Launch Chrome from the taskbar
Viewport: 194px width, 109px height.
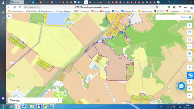click(x=11, y=107)
